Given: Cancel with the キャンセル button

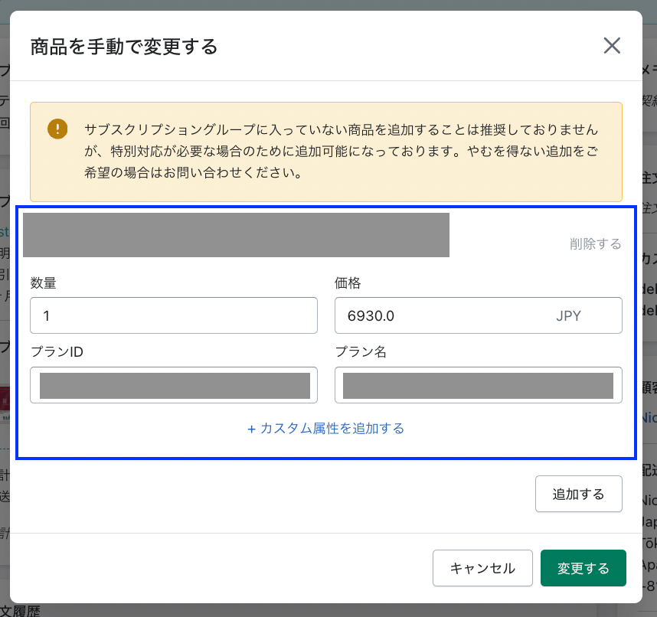Looking at the screenshot, I should pyautogui.click(x=482, y=568).
